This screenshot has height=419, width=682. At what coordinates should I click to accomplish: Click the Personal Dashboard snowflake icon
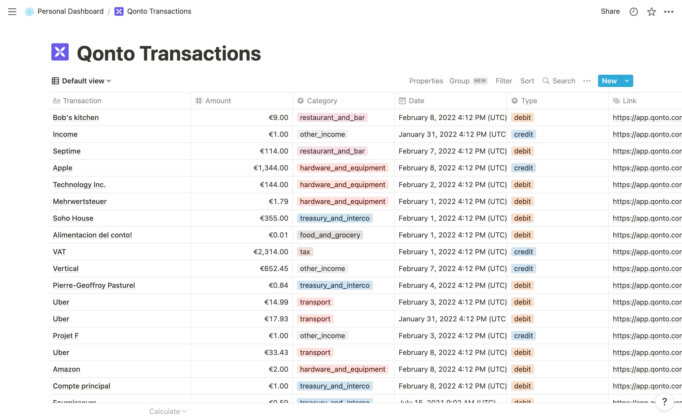click(x=29, y=11)
